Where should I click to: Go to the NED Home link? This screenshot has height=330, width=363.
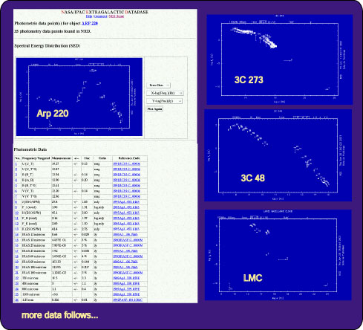(117, 16)
